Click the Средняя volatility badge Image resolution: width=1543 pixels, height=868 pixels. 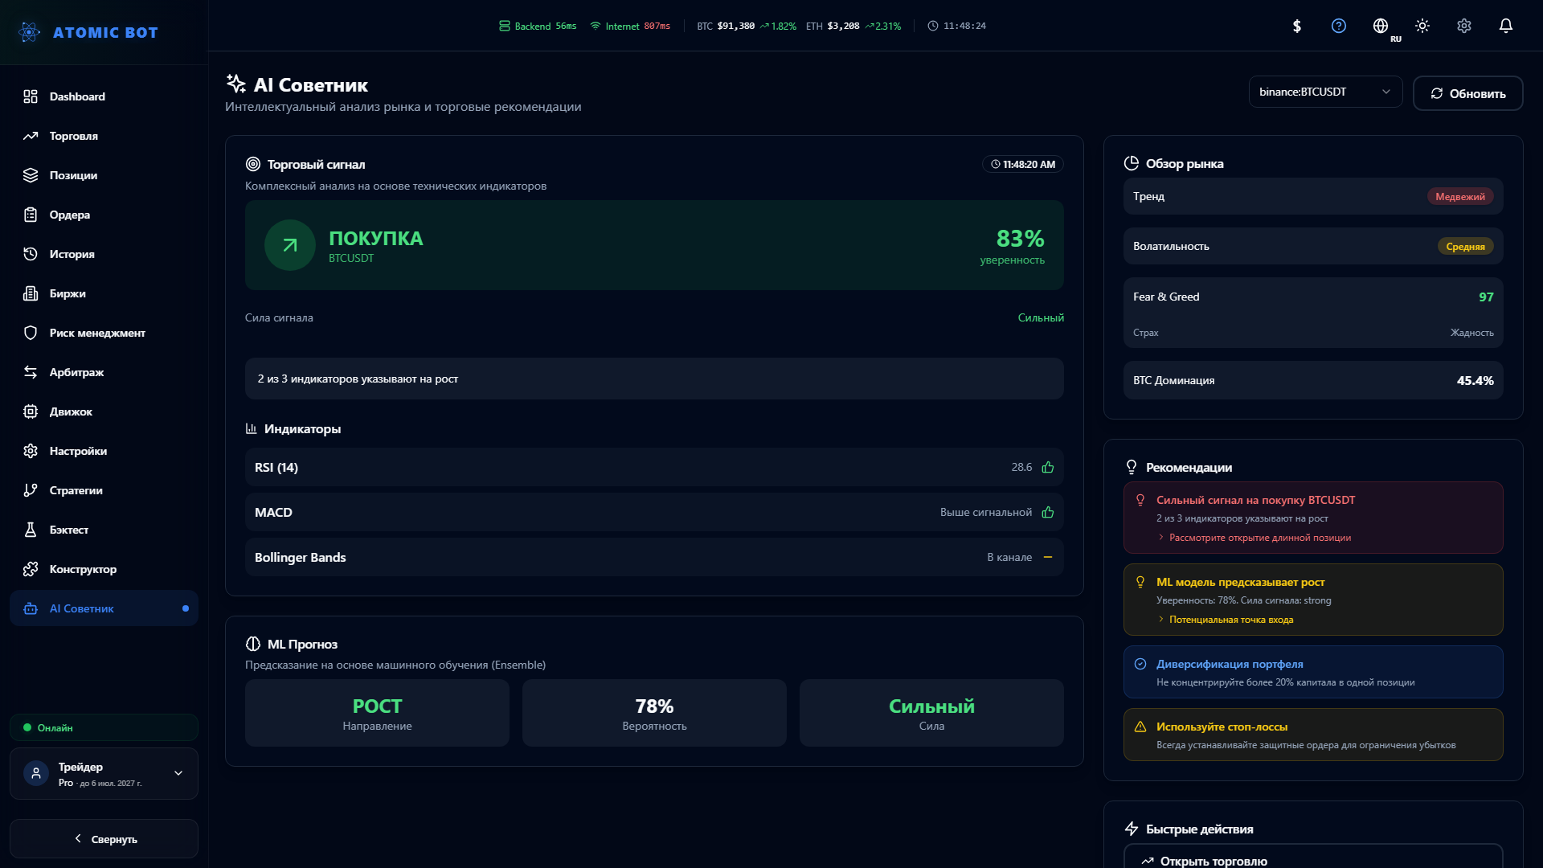pyautogui.click(x=1465, y=247)
